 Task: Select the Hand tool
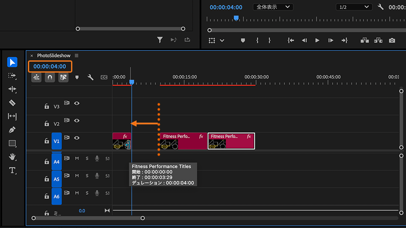12,157
